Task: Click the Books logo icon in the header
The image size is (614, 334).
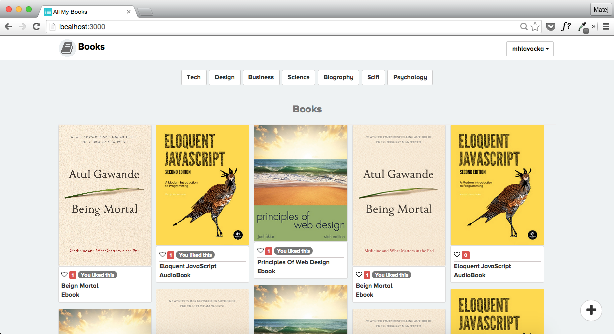Action: click(x=67, y=48)
